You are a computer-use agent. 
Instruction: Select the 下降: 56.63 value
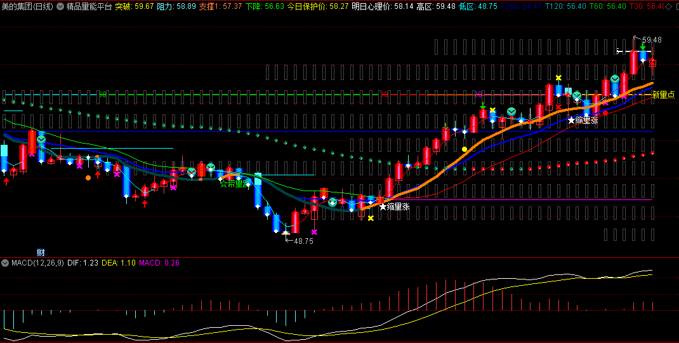click(x=265, y=6)
